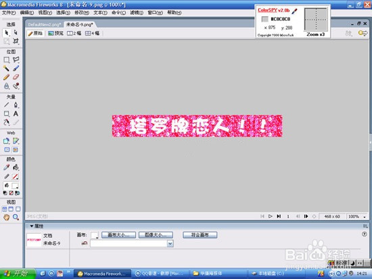The height and width of the screenshot is (279, 372).
Task: Open the 修改 menu
Action: [x=82, y=13]
